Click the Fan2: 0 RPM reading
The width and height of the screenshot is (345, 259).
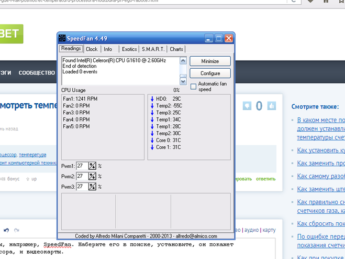[x=76, y=106]
